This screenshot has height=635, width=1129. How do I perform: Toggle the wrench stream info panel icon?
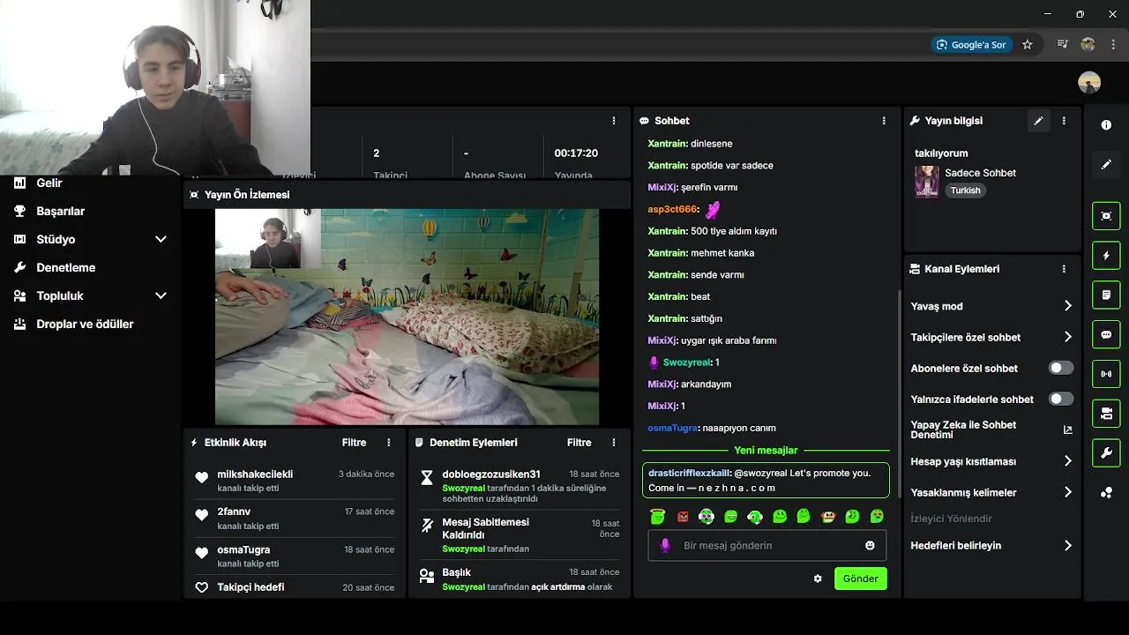click(1106, 453)
